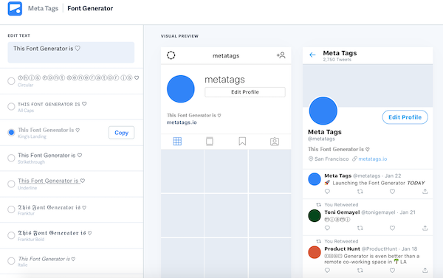
Task: Click the rocket emoji in launch tweet
Action: pos(327,183)
